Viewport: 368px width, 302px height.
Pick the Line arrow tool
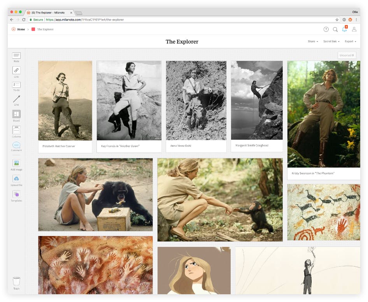[16, 99]
